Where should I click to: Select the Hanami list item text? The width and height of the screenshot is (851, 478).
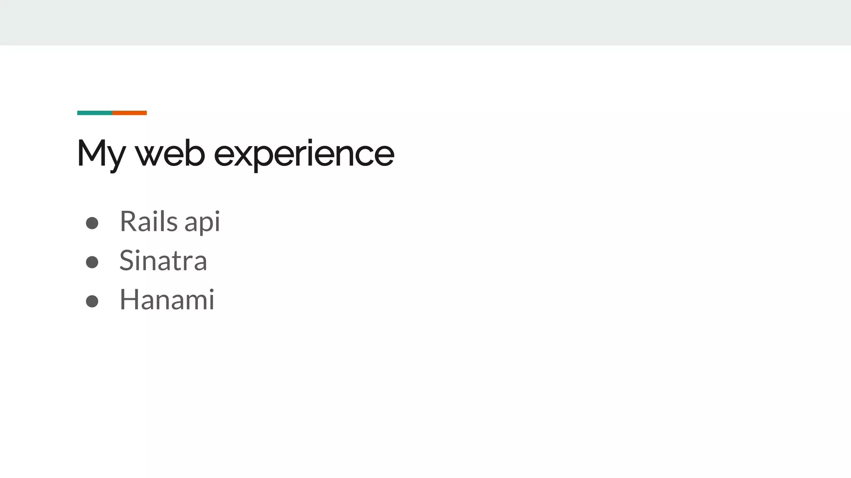pyautogui.click(x=167, y=299)
